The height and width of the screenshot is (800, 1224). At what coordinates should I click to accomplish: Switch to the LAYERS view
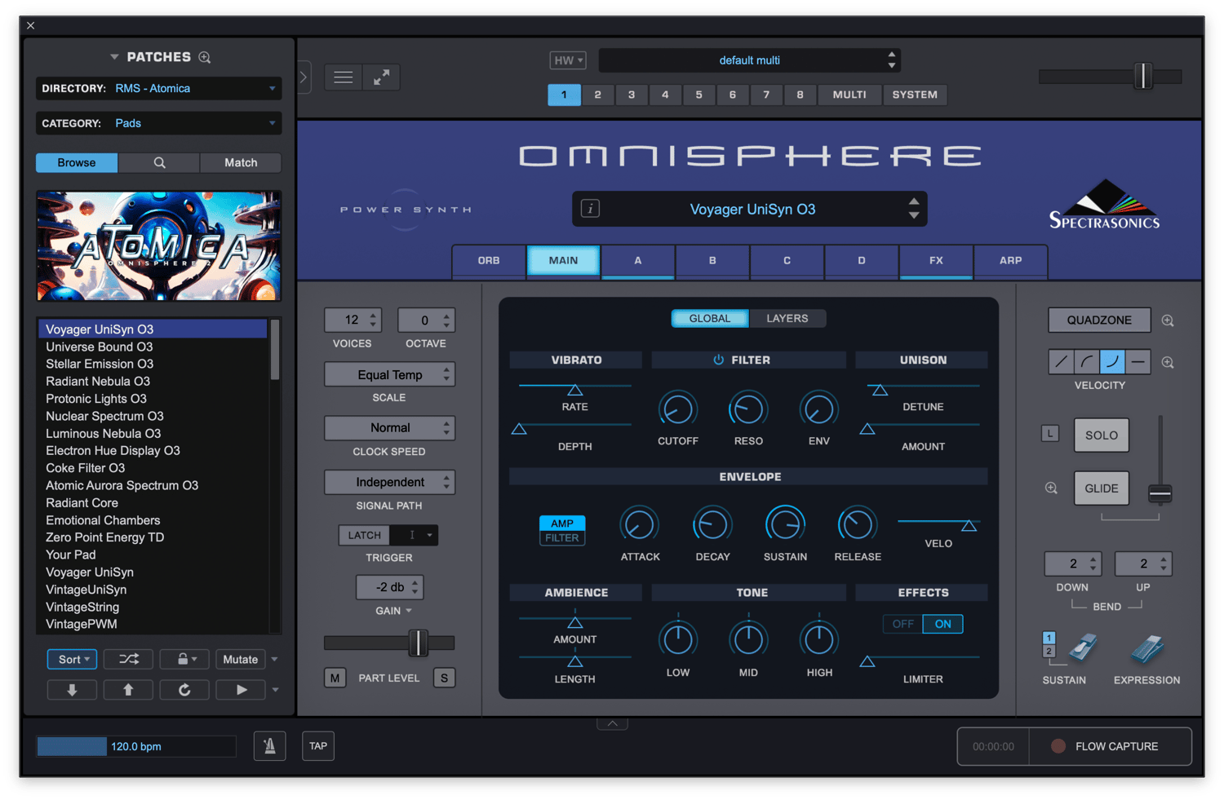click(787, 318)
